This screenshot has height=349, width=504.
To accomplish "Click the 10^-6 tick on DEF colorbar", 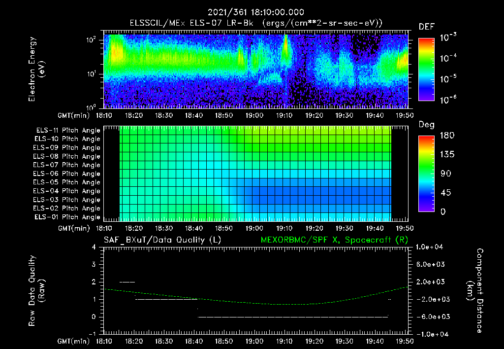I will [448, 100].
